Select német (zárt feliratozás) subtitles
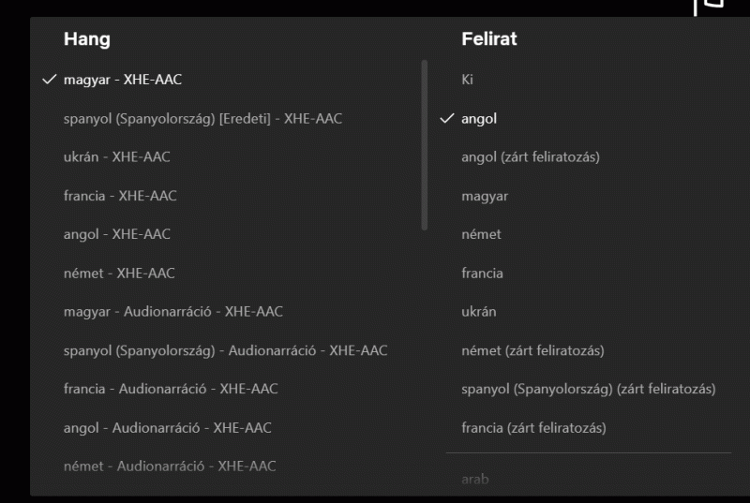The height and width of the screenshot is (503, 750). pyautogui.click(x=532, y=350)
